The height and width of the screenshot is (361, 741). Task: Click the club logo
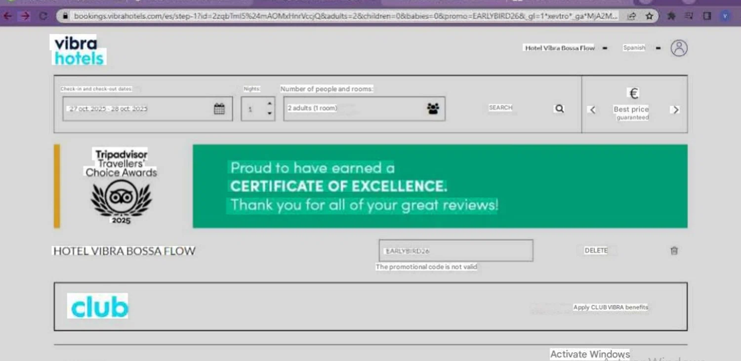coord(98,306)
